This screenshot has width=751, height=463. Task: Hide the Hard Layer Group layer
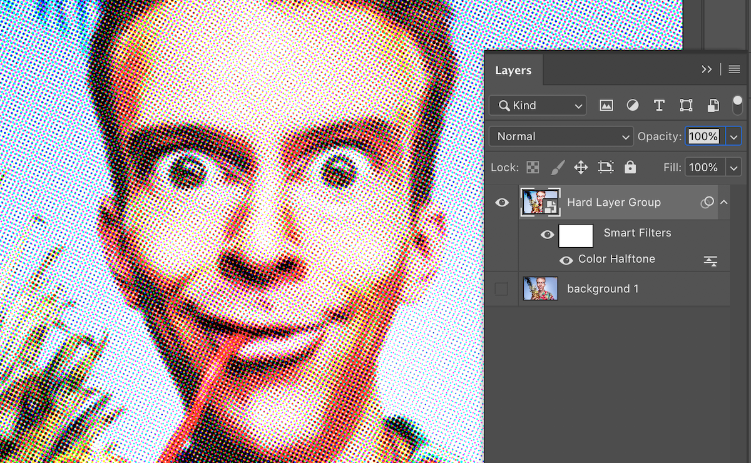coord(502,202)
